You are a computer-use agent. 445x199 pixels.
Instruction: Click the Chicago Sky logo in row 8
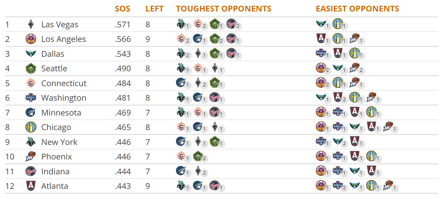click(x=31, y=127)
